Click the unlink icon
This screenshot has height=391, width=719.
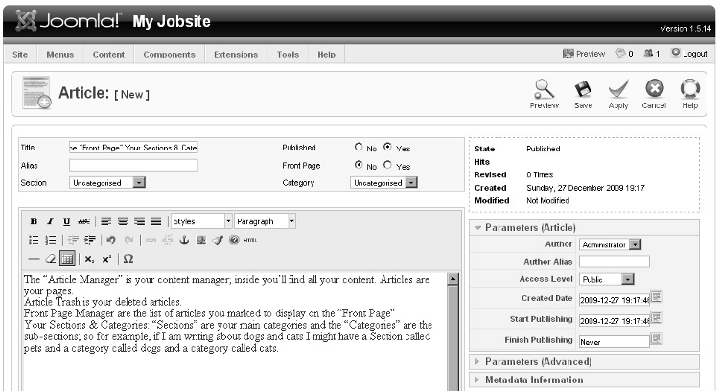(x=168, y=240)
